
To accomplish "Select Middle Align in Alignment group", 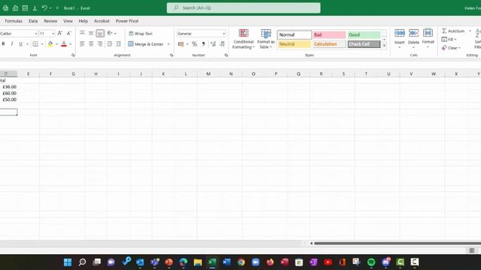I will 91,33.
